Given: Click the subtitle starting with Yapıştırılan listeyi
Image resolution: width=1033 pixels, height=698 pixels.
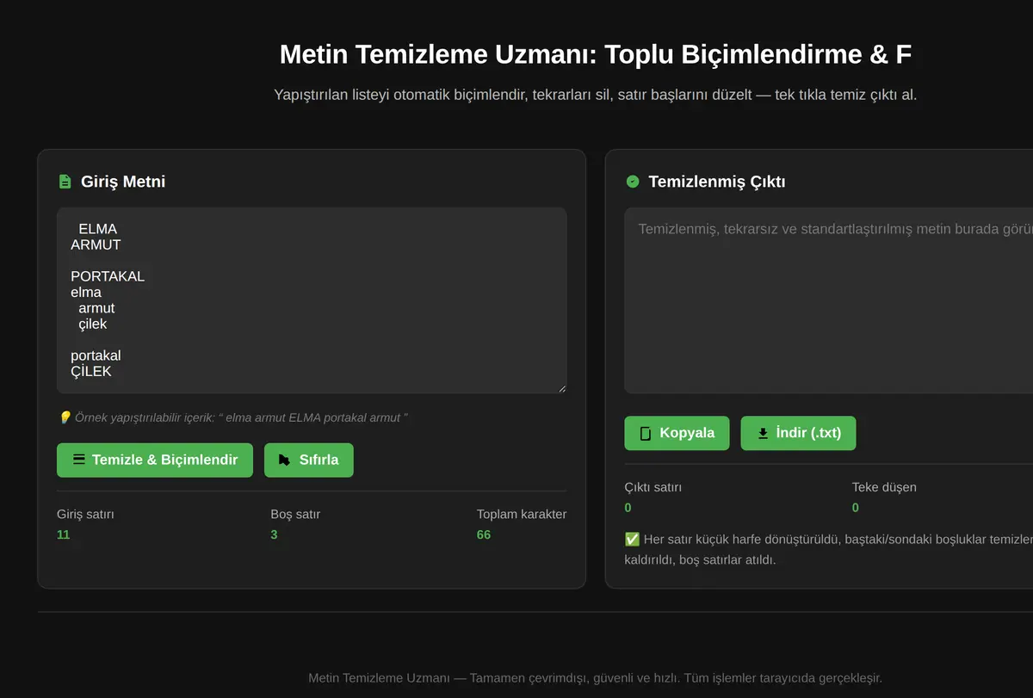Looking at the screenshot, I should 596,95.
